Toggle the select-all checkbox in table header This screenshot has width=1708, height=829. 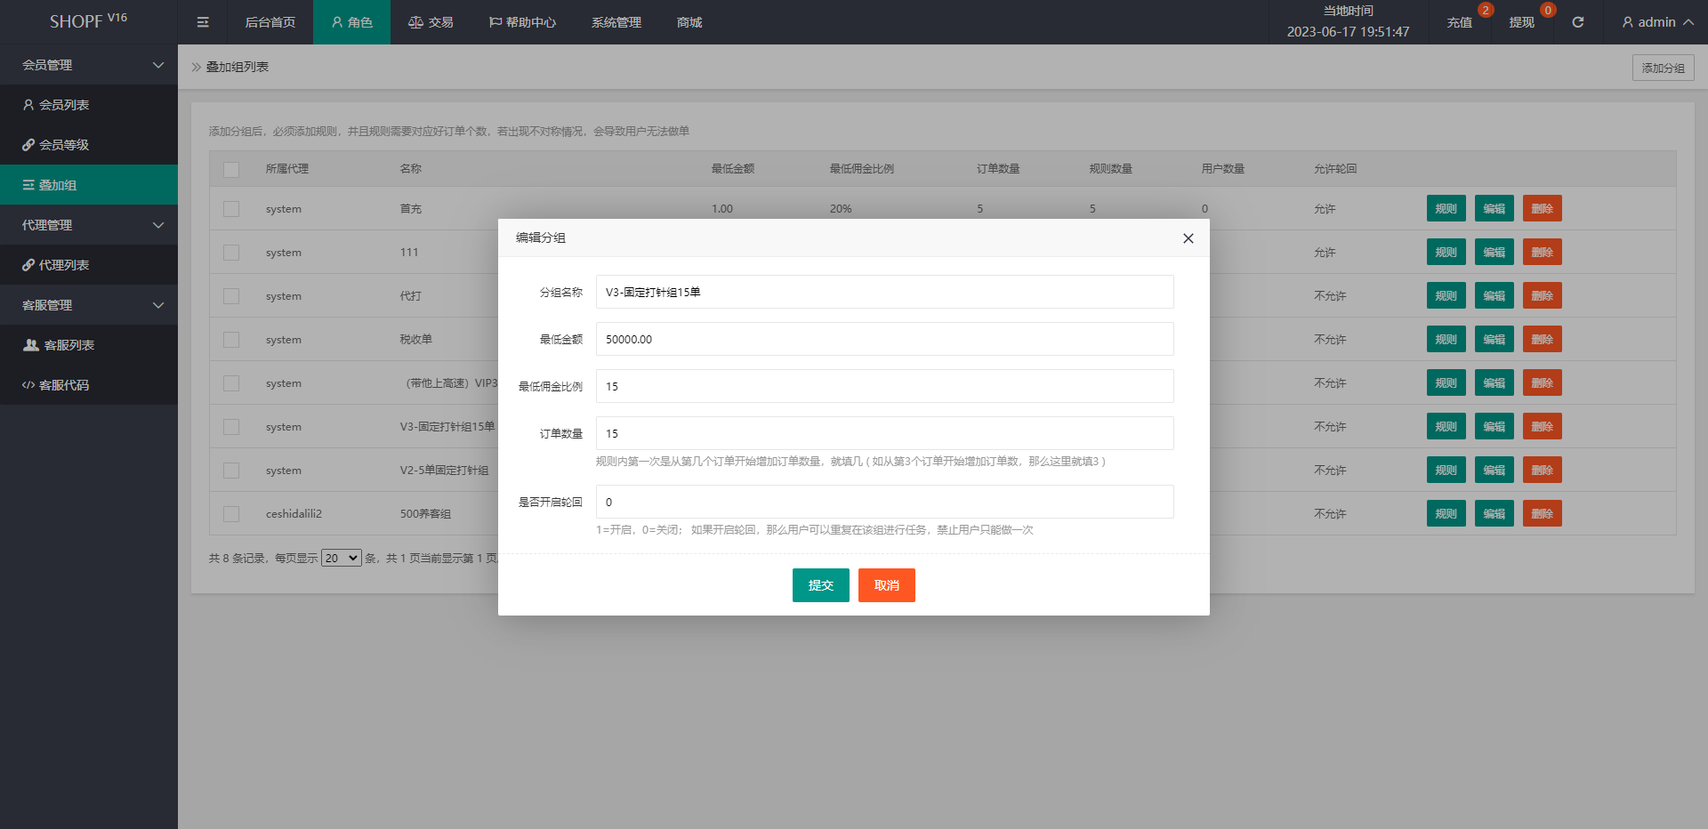pos(231,169)
